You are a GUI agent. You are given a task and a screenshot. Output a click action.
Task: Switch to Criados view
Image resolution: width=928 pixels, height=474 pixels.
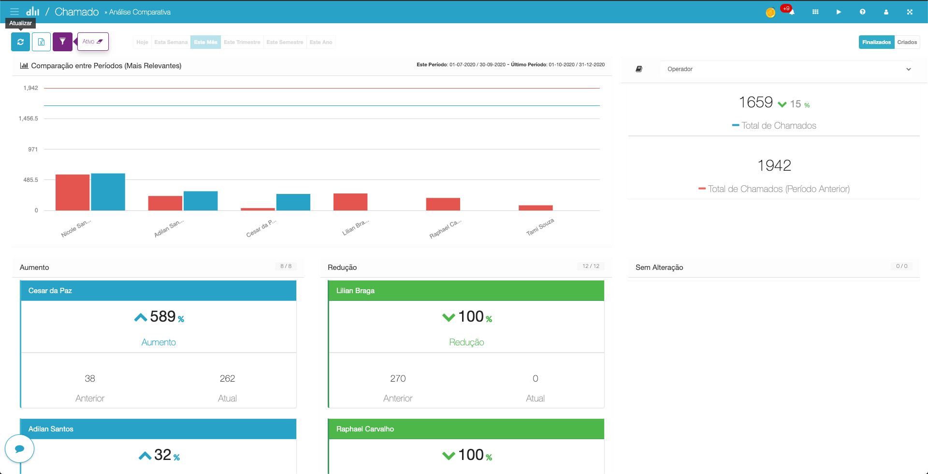(x=907, y=42)
